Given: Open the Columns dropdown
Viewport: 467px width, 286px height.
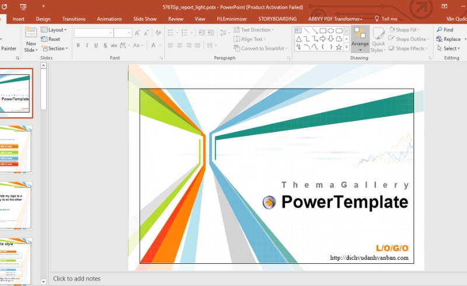Looking at the screenshot, I should (x=213, y=46).
